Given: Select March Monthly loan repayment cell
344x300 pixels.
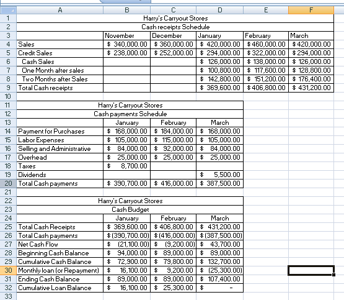Looking at the screenshot, I should click(220, 270).
